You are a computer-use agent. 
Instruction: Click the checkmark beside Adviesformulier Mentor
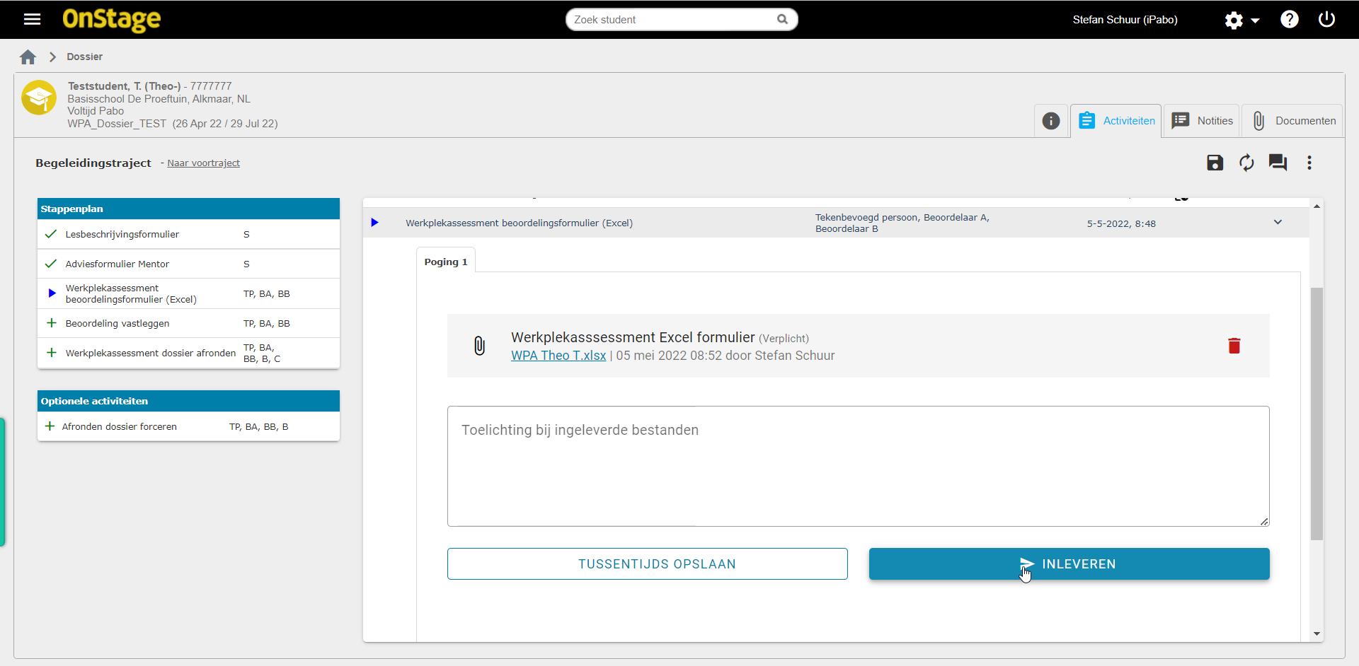click(51, 264)
